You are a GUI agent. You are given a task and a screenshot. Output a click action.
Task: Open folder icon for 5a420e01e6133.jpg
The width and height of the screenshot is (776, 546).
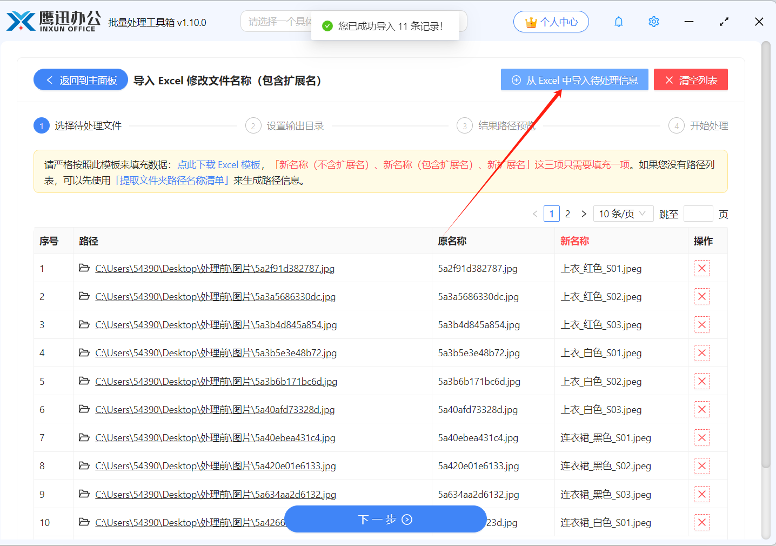point(84,465)
